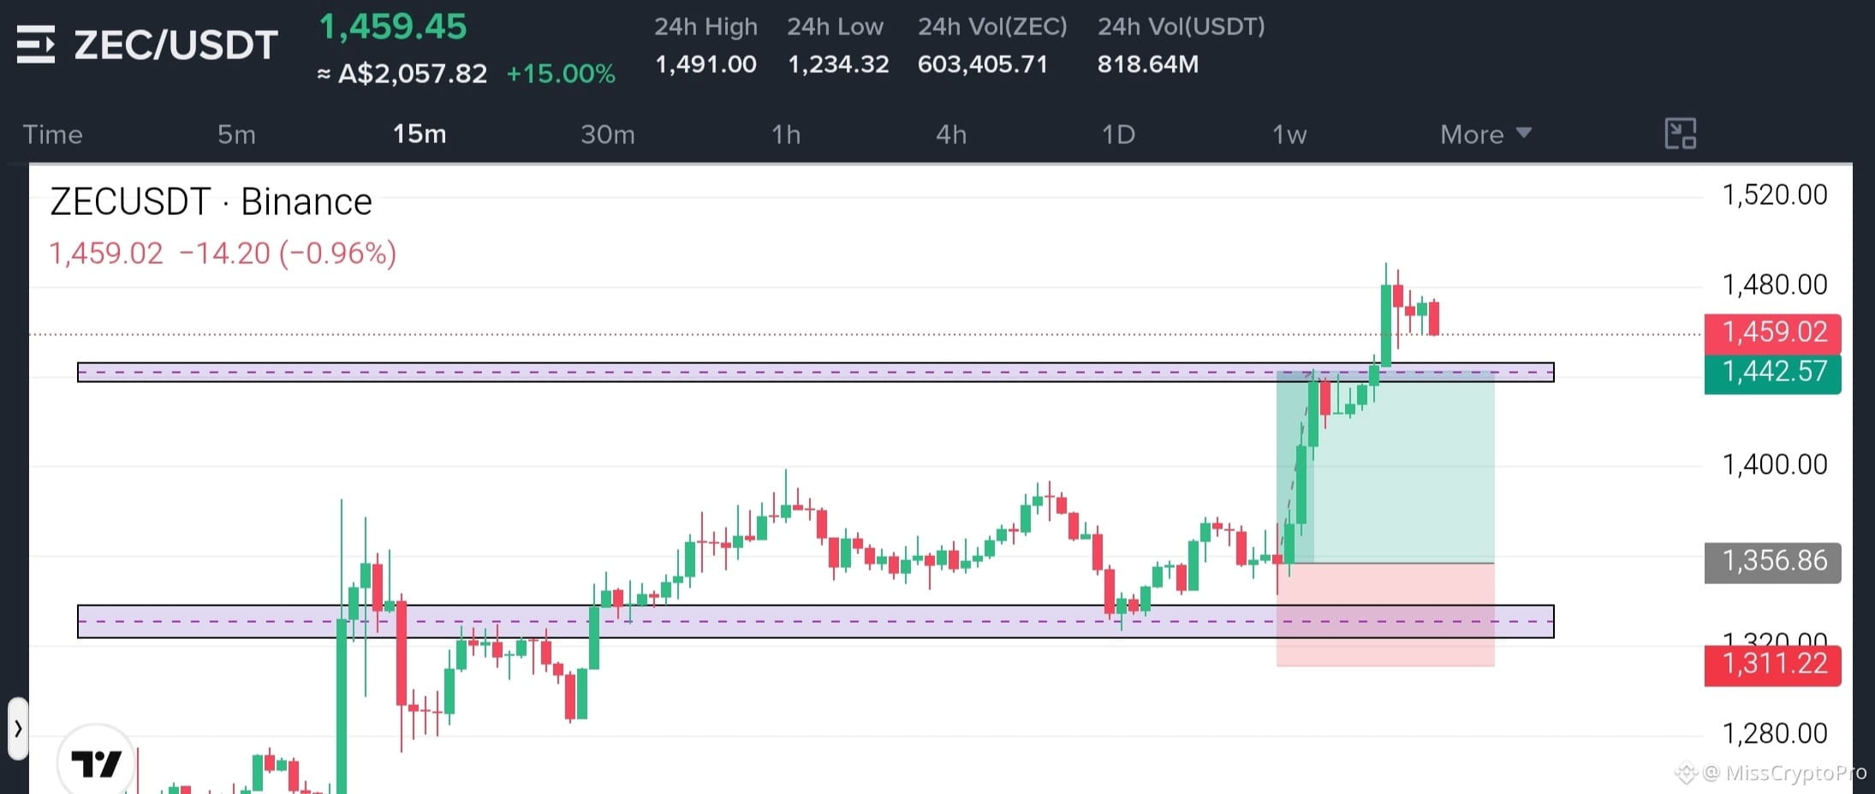Expand the left side panel arrow
1875x794 pixels.
[x=18, y=729]
